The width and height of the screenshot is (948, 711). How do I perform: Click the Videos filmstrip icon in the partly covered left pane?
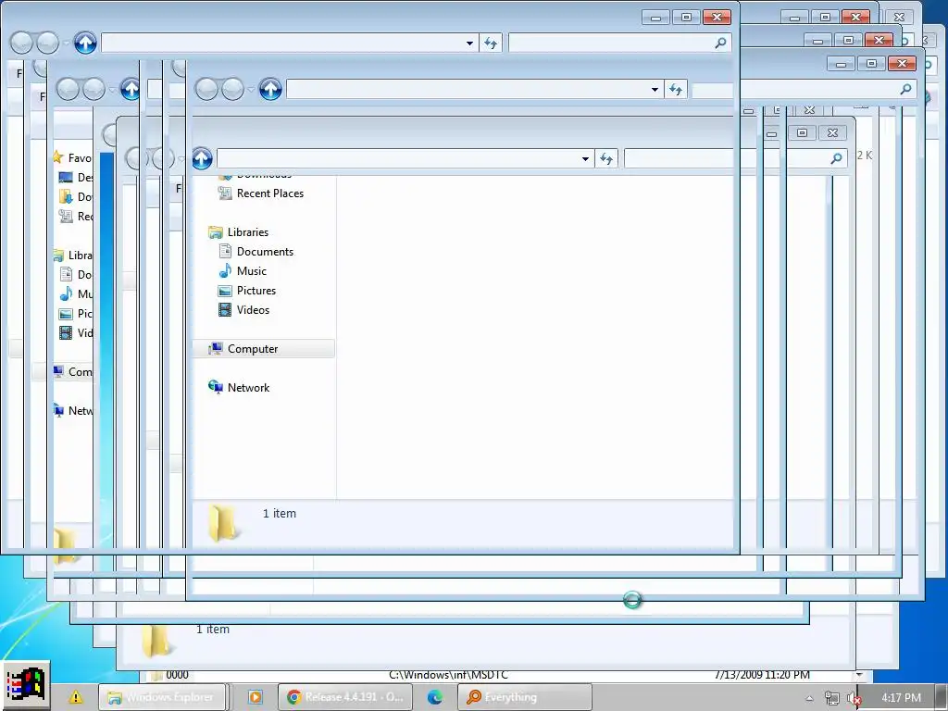66,332
